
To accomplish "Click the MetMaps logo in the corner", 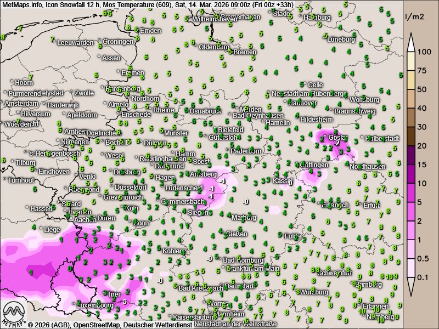I will click(x=14, y=313).
